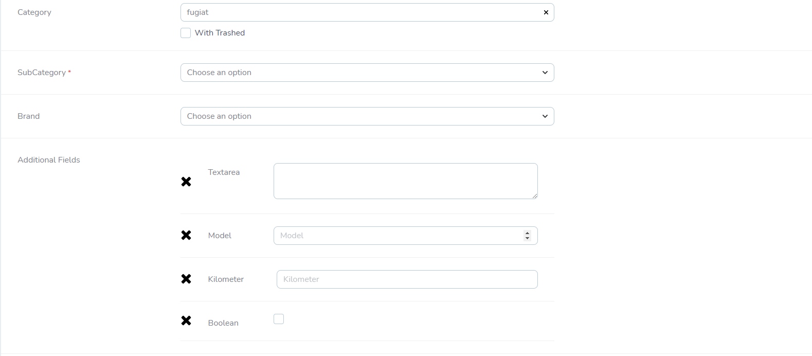Click the Brand dropdown chevron arrow
The image size is (812, 356).
545,116
